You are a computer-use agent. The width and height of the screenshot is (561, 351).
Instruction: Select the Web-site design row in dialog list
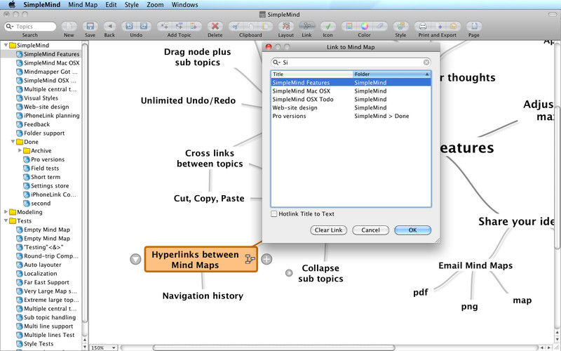click(351, 107)
